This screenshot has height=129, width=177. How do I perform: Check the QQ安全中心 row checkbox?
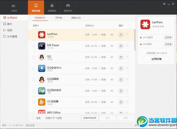pos(34,68)
